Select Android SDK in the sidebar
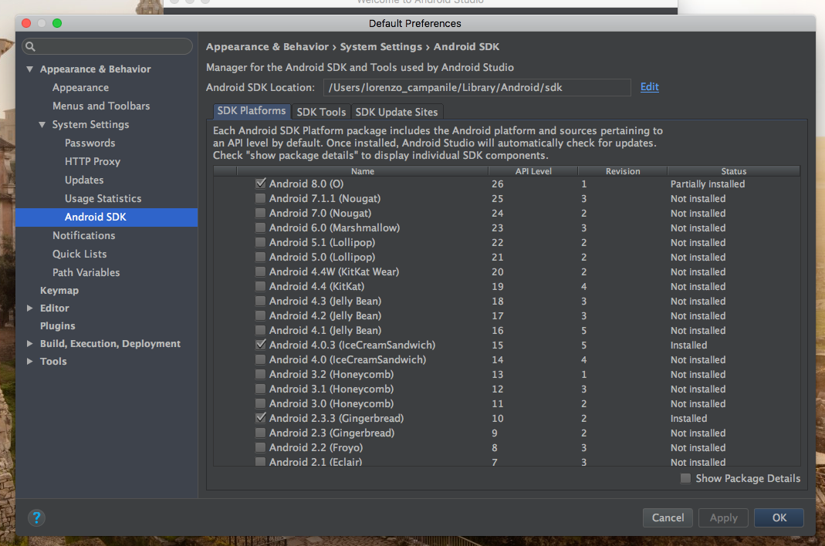Image resolution: width=825 pixels, height=546 pixels. point(107,217)
